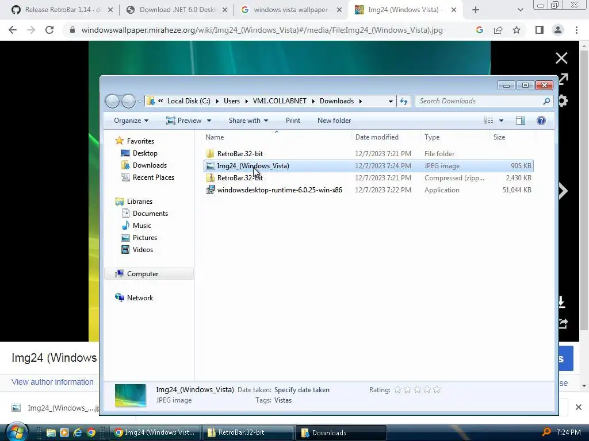The height and width of the screenshot is (441, 589).
Task: Refresh the Downloads folder view
Action: (x=404, y=101)
